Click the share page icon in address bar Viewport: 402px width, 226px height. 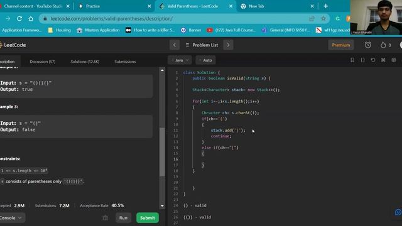[x=312, y=18]
